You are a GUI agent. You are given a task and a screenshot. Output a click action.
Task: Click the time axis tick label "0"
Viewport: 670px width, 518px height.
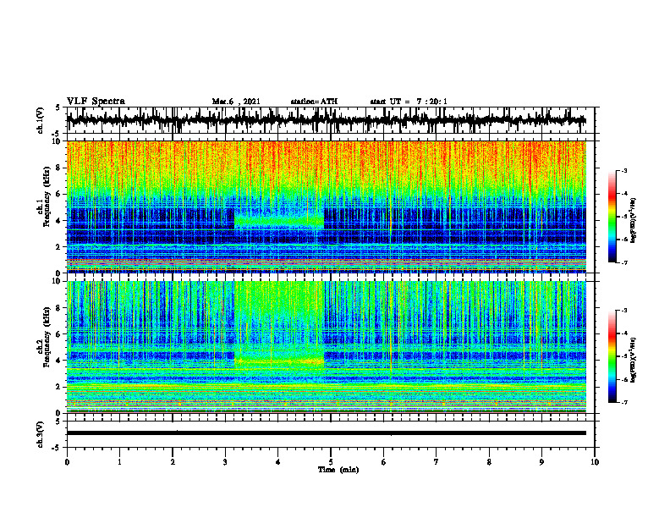(67, 462)
